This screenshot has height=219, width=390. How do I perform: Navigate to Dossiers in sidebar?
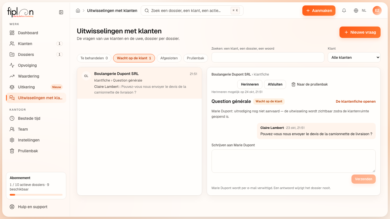pos(36,54)
